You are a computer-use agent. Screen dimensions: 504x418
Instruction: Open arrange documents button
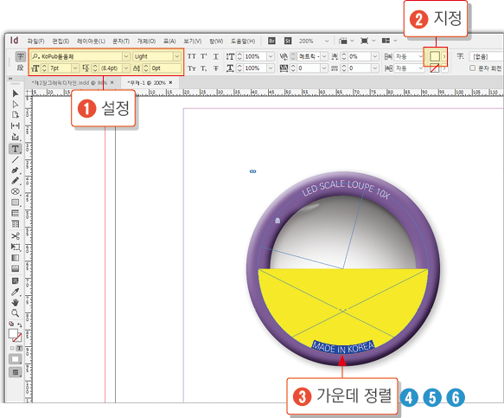[x=389, y=41]
